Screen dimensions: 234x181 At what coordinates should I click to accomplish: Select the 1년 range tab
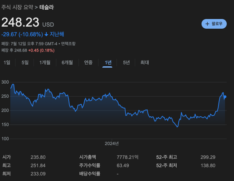pos(108,63)
